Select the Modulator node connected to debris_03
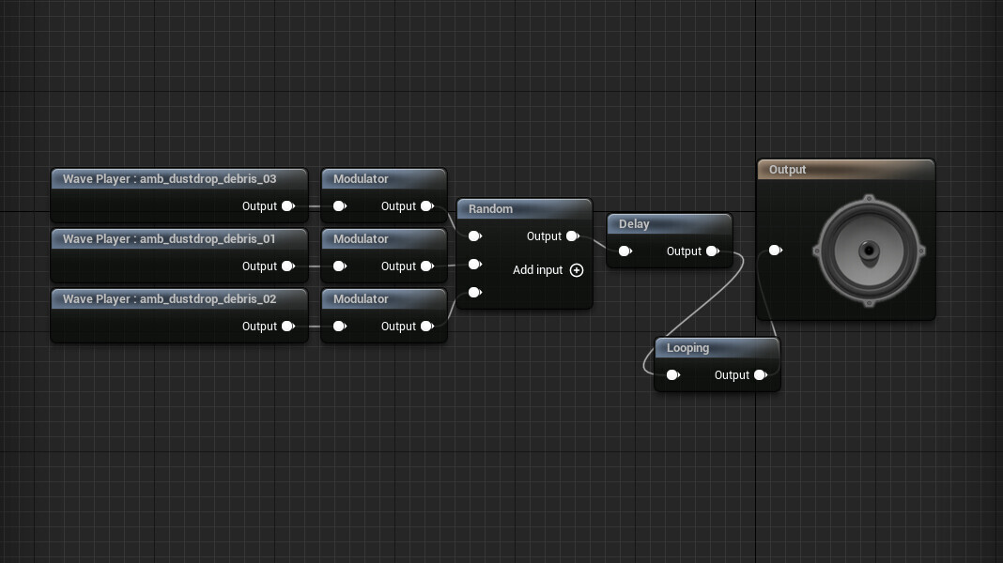This screenshot has height=563, width=1003. pyautogui.click(x=383, y=179)
